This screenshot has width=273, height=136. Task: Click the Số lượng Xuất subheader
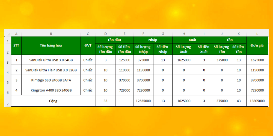point(184,49)
